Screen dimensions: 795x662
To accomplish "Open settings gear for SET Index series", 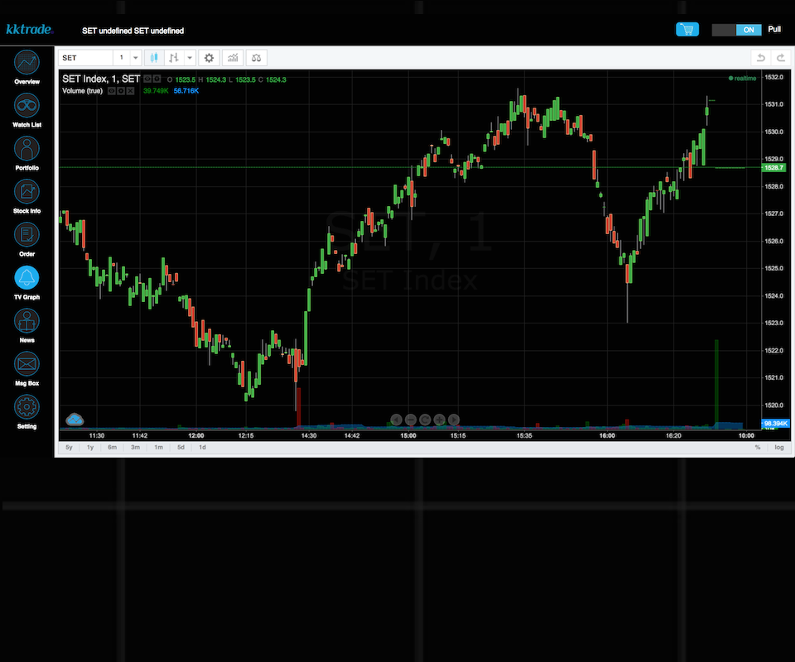I will point(157,79).
